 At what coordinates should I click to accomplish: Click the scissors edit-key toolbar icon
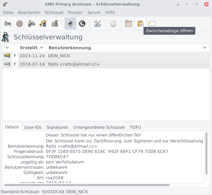click(x=8, y=24)
